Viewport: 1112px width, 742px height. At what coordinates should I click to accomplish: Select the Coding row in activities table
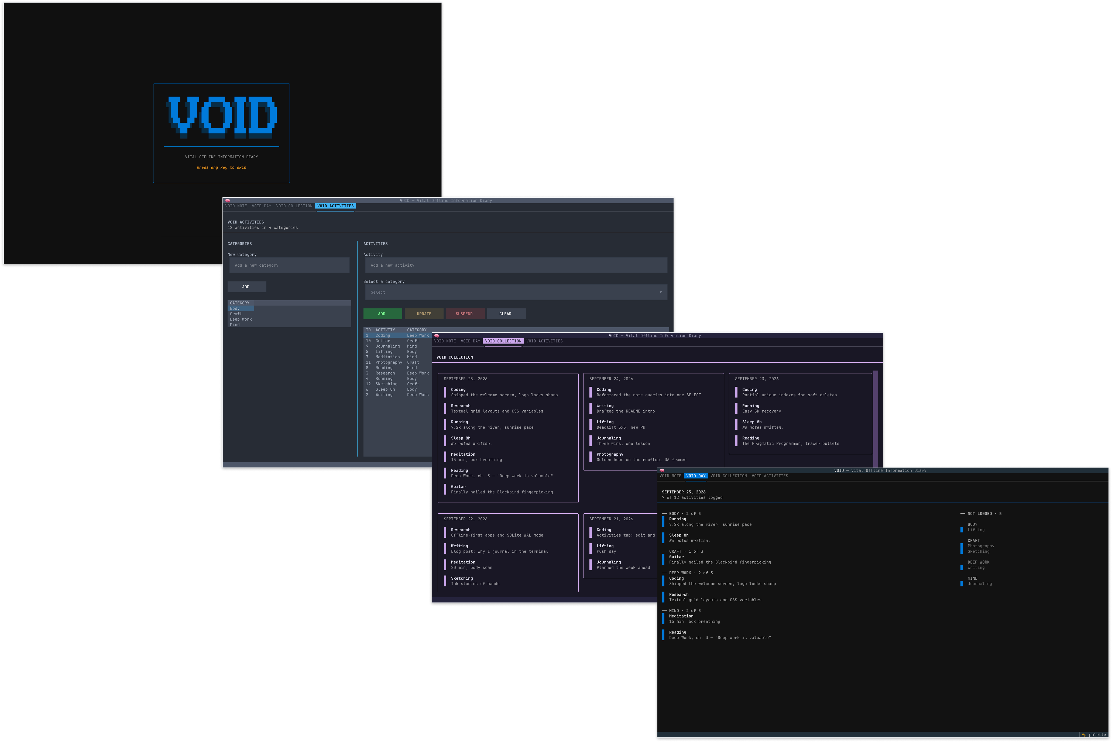click(397, 335)
